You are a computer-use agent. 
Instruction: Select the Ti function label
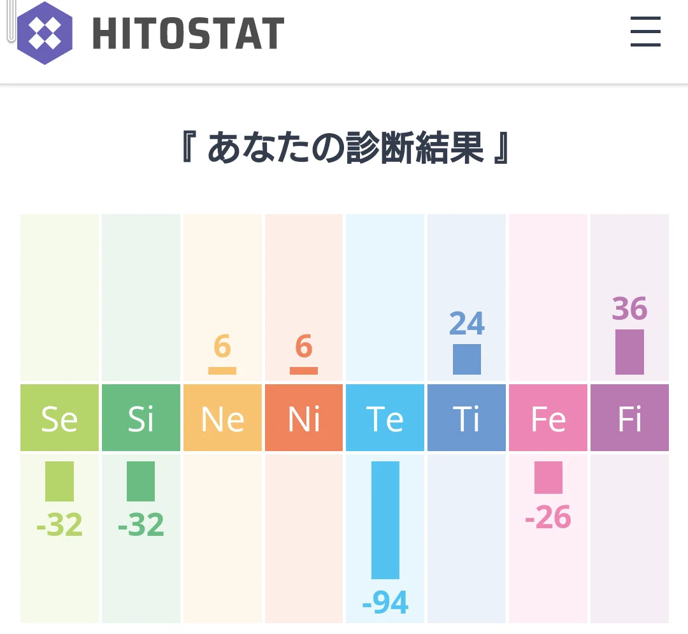[x=466, y=418]
